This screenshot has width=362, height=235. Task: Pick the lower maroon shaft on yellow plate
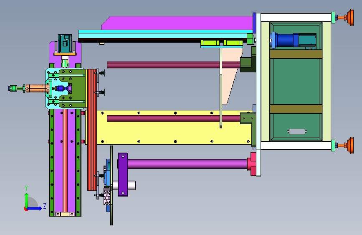pyautogui.click(x=173, y=118)
